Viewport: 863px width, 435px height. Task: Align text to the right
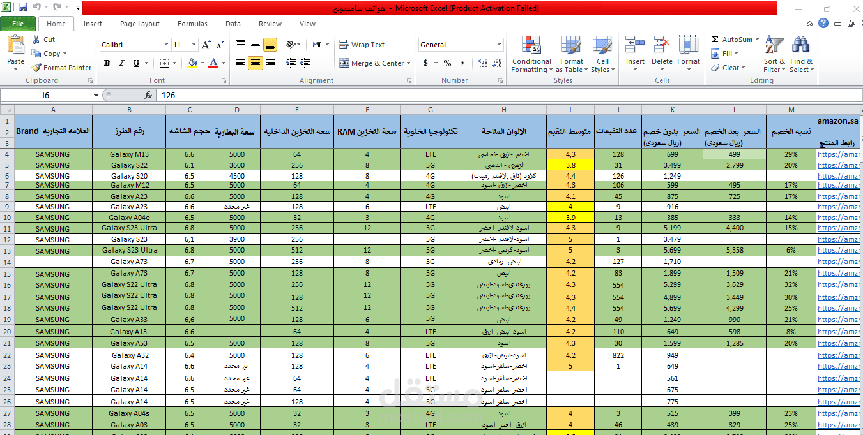click(270, 63)
